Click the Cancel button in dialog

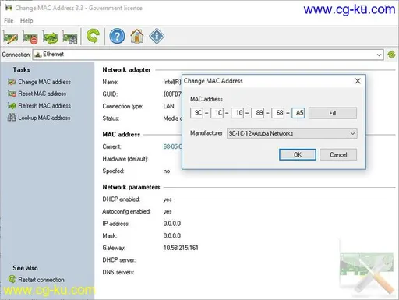pyautogui.click(x=338, y=154)
